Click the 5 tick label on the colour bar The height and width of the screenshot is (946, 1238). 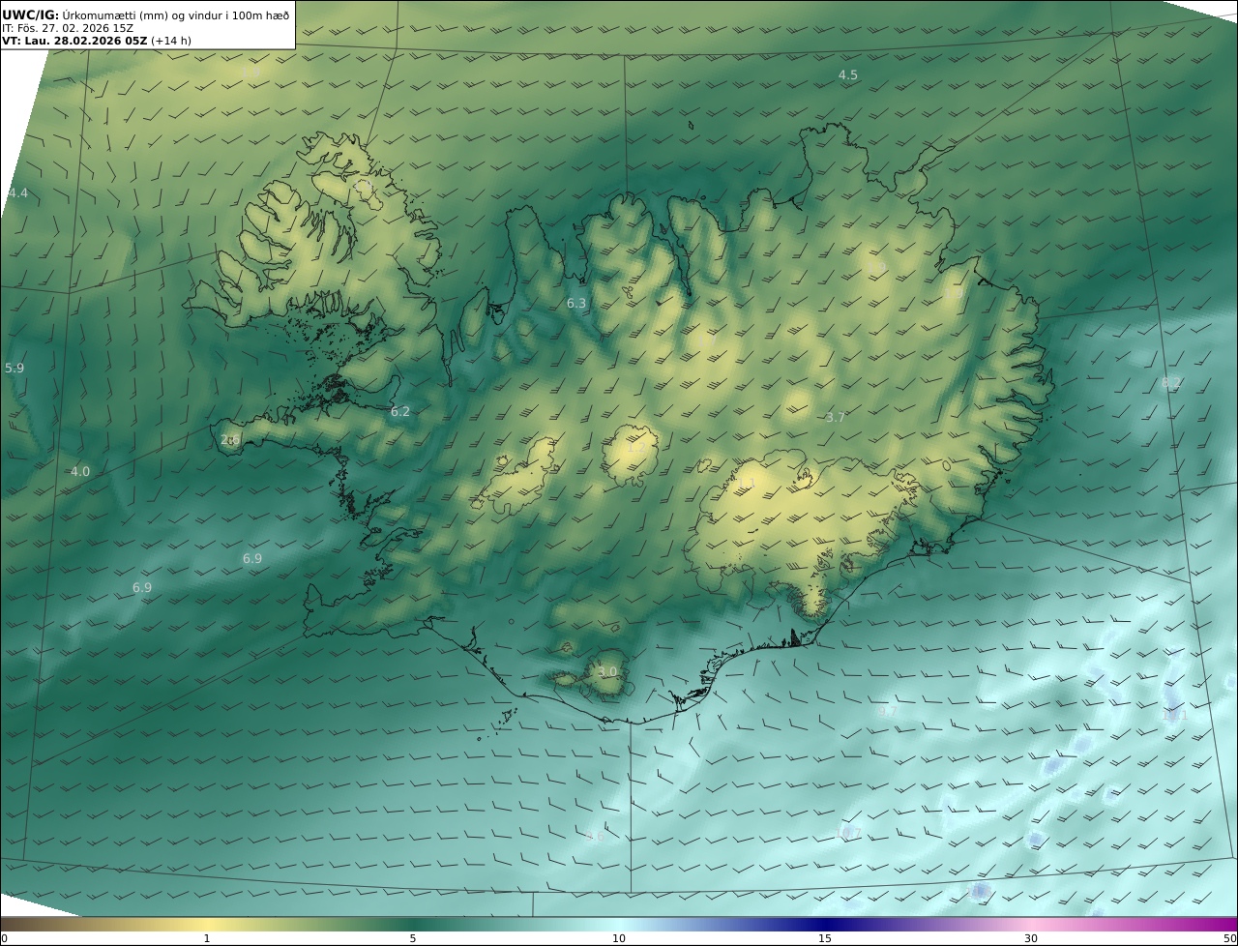[x=413, y=938]
